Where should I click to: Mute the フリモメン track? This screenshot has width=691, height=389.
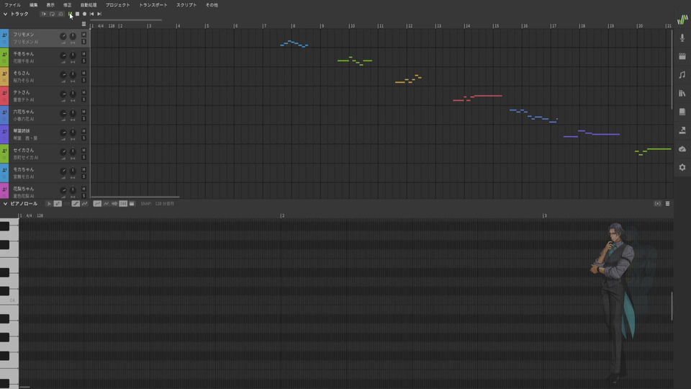click(x=83, y=35)
